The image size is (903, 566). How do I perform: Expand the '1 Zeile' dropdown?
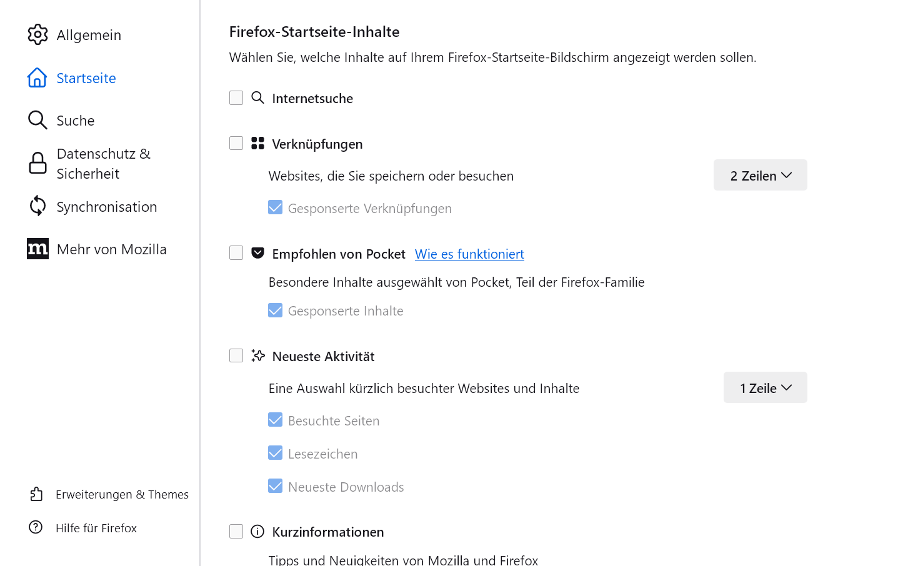[765, 388]
